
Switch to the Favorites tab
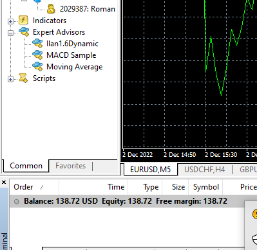click(x=70, y=166)
